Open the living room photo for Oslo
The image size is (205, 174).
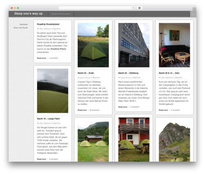pos(174,45)
